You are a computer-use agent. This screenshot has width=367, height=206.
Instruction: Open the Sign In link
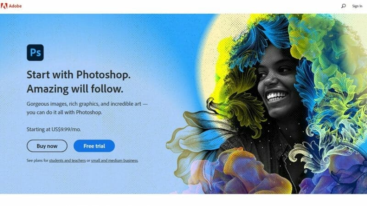point(357,6)
